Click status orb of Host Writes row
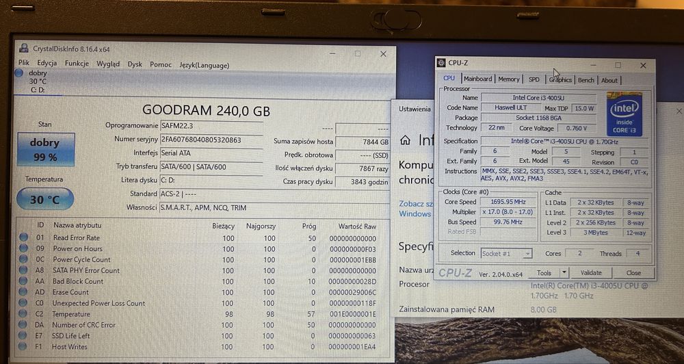 point(23,346)
